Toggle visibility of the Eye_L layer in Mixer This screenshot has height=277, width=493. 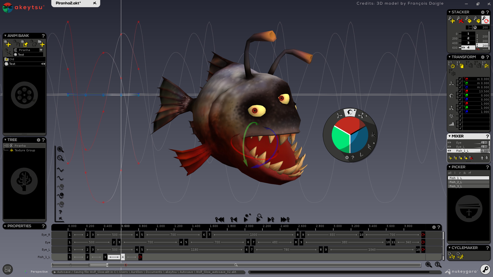(449, 147)
